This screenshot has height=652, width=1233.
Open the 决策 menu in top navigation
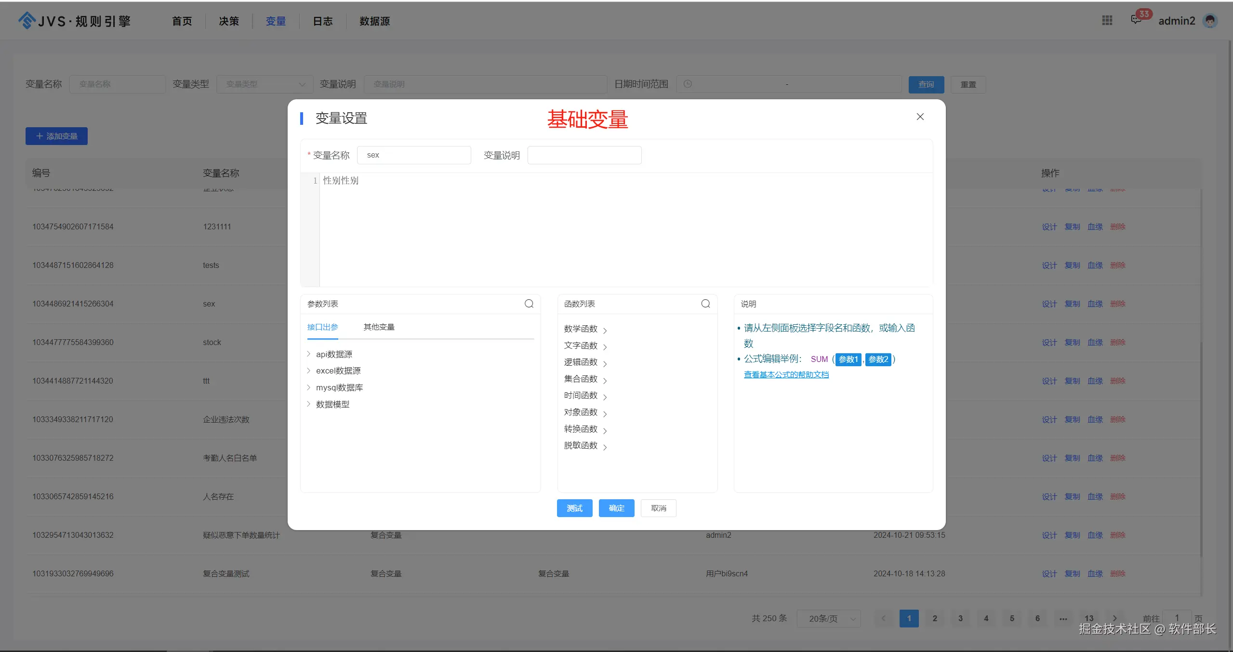click(229, 21)
